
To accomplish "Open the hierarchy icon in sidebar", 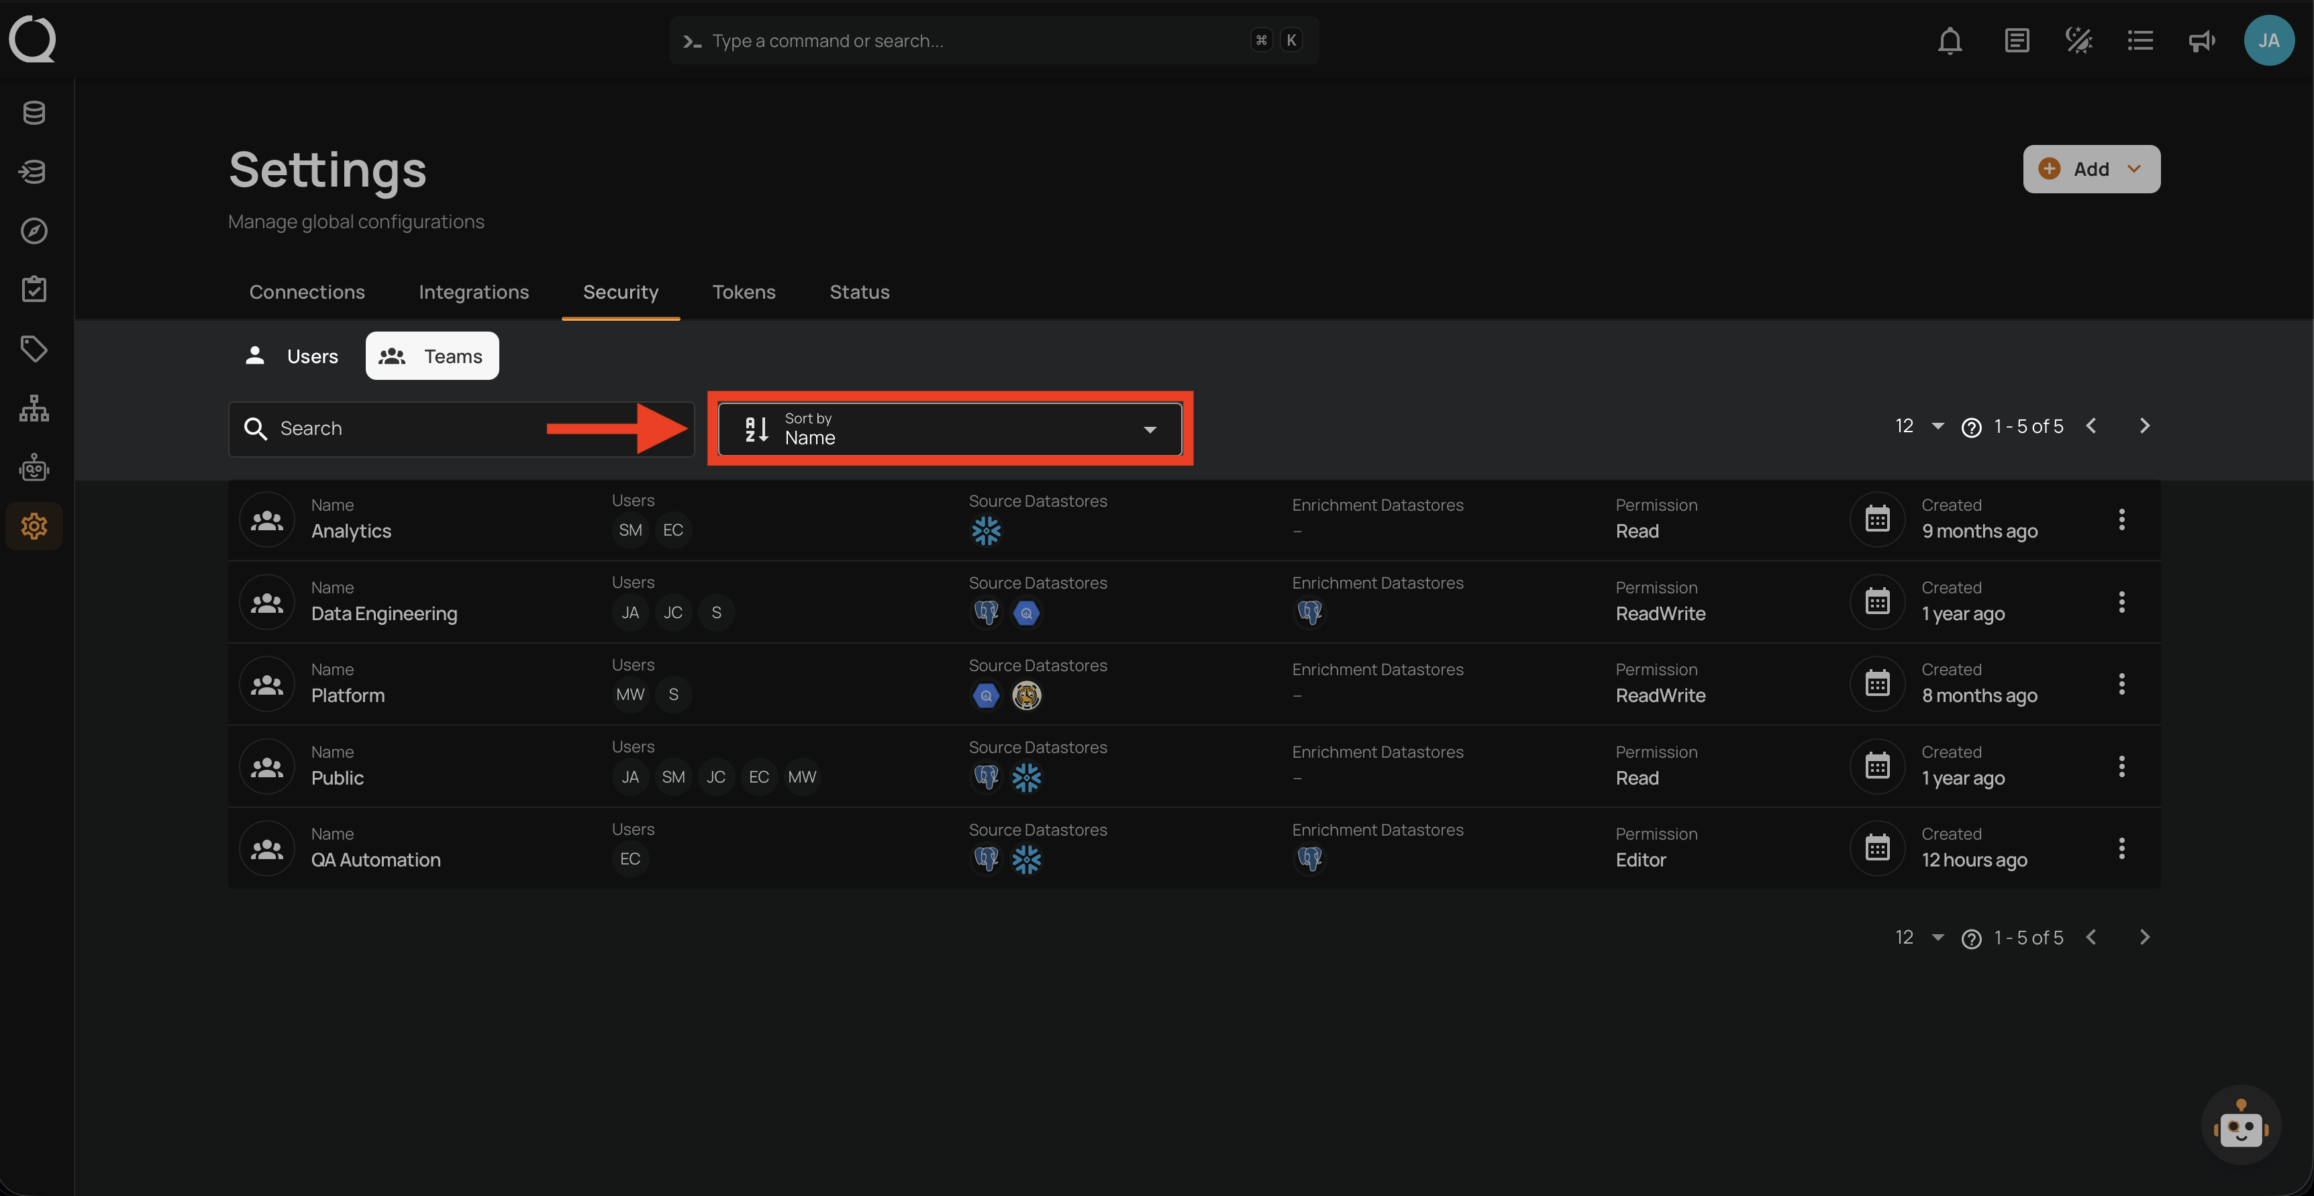I will click(34, 408).
